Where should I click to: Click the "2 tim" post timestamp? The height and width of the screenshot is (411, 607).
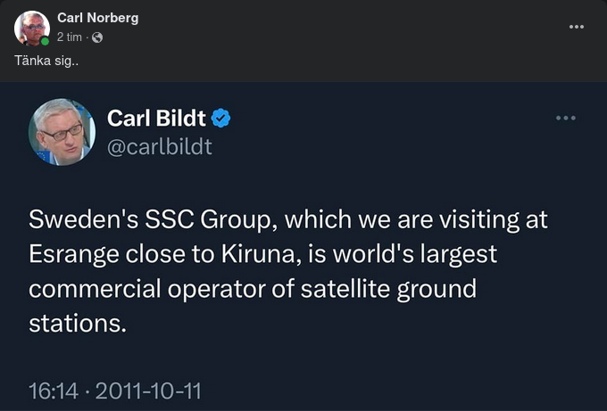[x=70, y=37]
